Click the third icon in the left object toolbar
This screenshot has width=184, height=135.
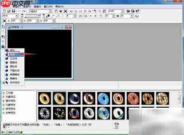click(3, 37)
